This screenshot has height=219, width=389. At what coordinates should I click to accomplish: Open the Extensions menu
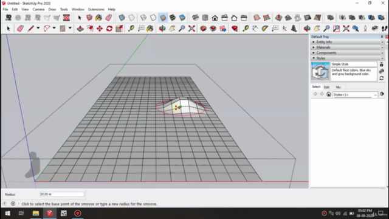tap(96, 10)
